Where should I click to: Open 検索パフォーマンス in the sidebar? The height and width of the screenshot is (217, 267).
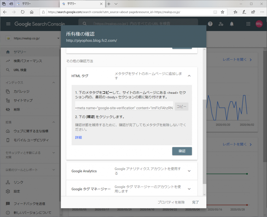click(30, 61)
